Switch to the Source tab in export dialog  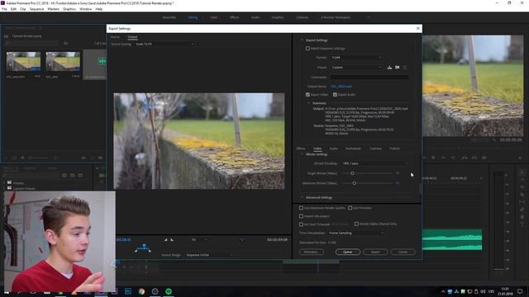pos(115,36)
